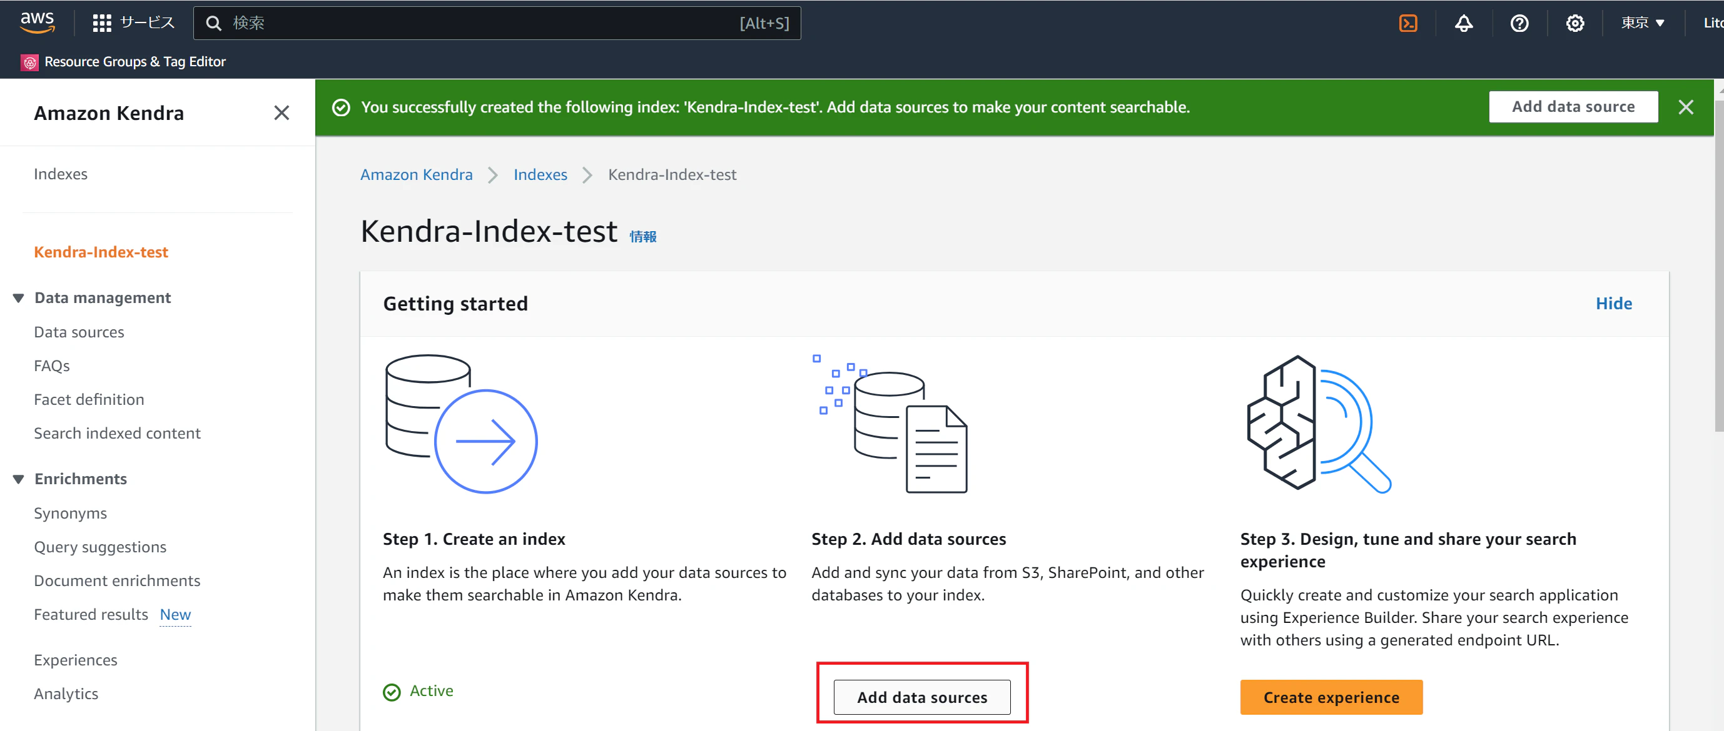
Task: Click the Indexes breadcrumb link
Action: 540,174
